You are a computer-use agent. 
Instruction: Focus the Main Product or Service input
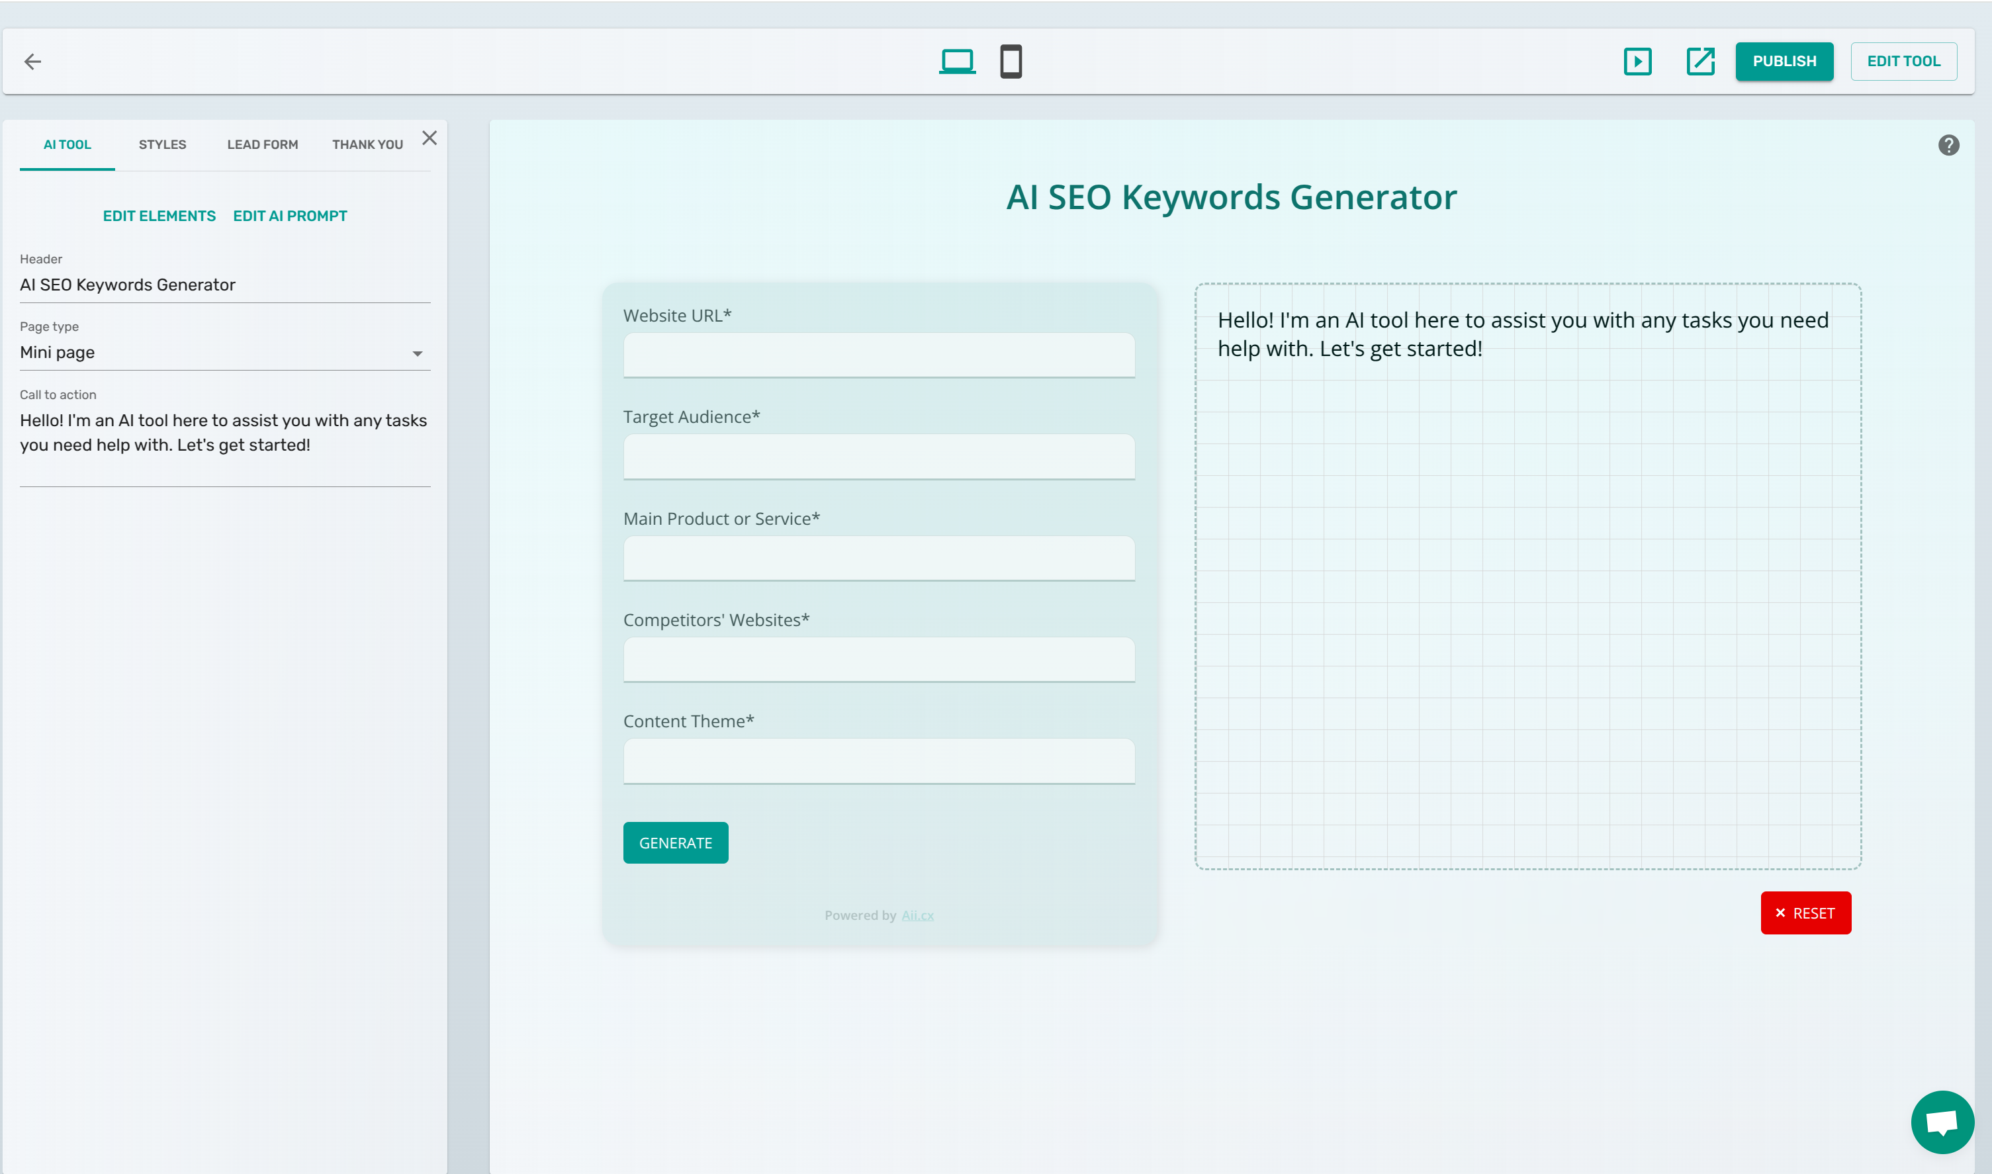coord(879,559)
